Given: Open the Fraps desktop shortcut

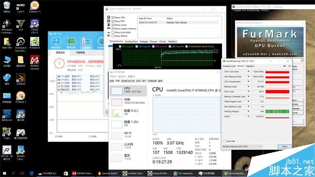Looking at the screenshot, I should [7, 133].
